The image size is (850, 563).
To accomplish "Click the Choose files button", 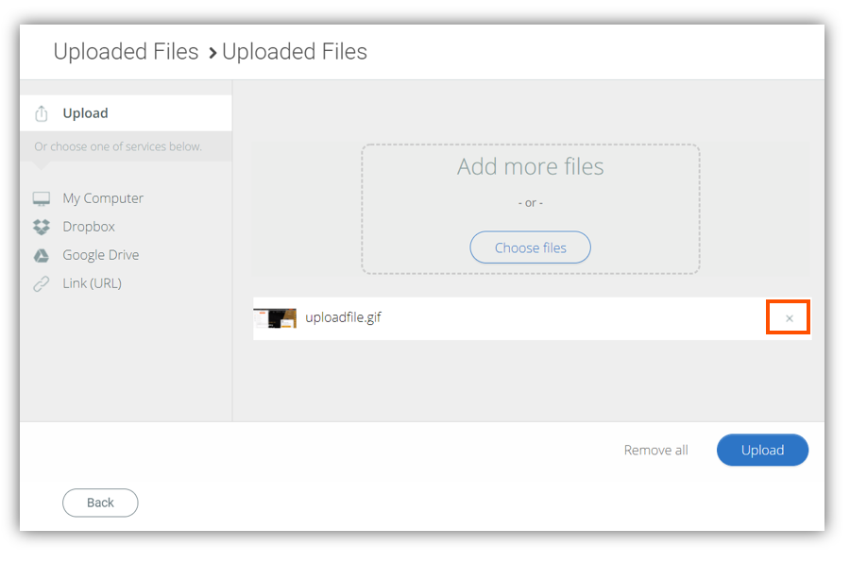I will point(530,247).
